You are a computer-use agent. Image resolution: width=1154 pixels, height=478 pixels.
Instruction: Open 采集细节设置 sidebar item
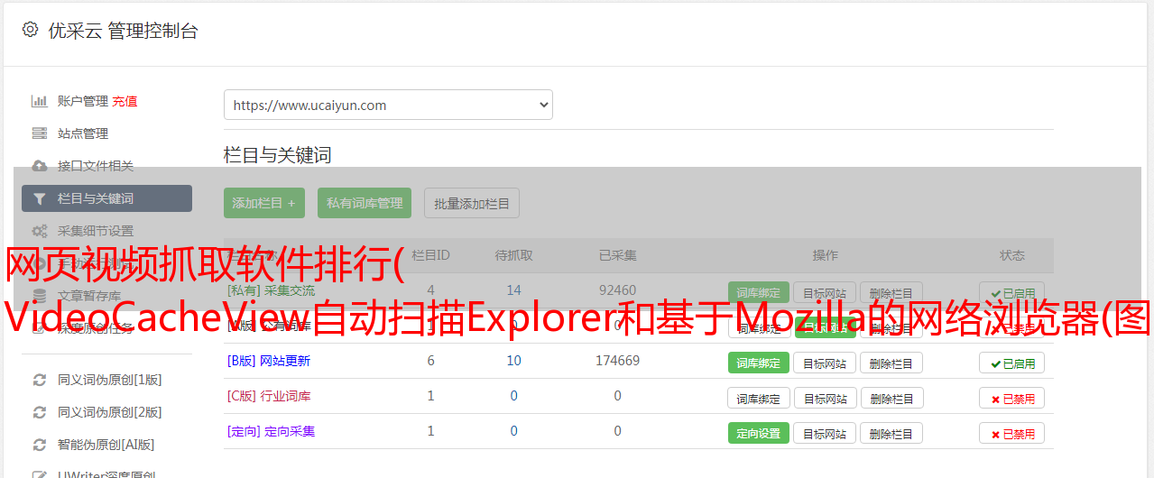pos(96,231)
